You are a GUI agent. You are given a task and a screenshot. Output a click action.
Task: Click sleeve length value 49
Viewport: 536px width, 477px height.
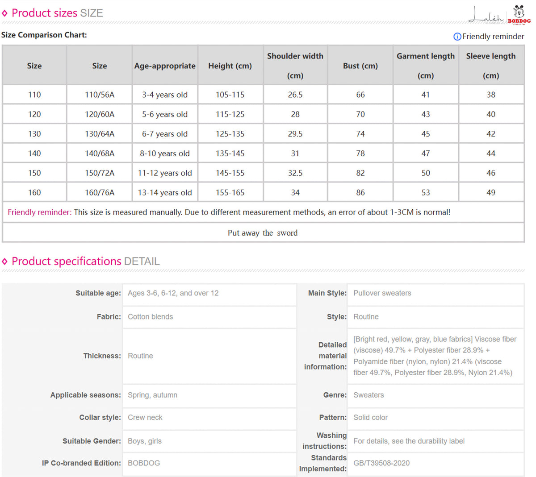tap(491, 193)
